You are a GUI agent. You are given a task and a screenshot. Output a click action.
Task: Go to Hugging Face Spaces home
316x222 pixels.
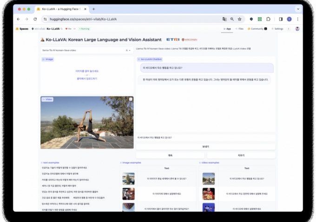pos(22,29)
